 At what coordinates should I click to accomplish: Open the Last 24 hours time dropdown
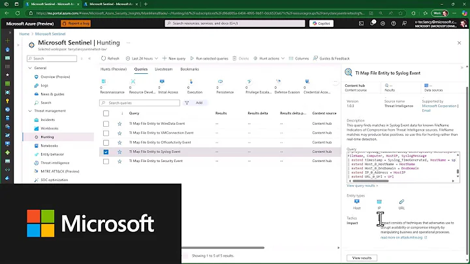click(142, 59)
